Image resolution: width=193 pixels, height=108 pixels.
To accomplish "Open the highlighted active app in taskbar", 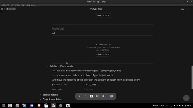I will point(53,106).
